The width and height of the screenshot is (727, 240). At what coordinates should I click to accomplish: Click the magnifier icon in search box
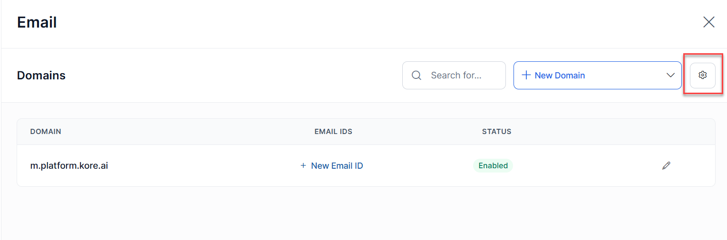click(417, 75)
